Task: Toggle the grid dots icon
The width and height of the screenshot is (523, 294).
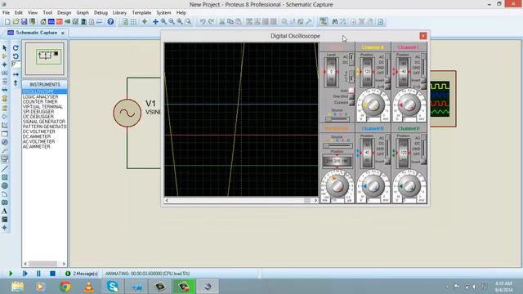Action: coord(133,22)
